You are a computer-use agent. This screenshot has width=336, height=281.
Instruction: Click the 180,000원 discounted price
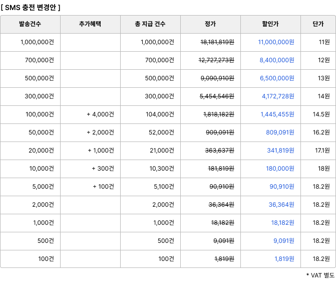pyautogui.click(x=280, y=169)
